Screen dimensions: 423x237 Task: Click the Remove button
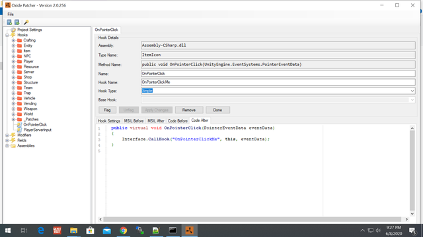[189, 110]
